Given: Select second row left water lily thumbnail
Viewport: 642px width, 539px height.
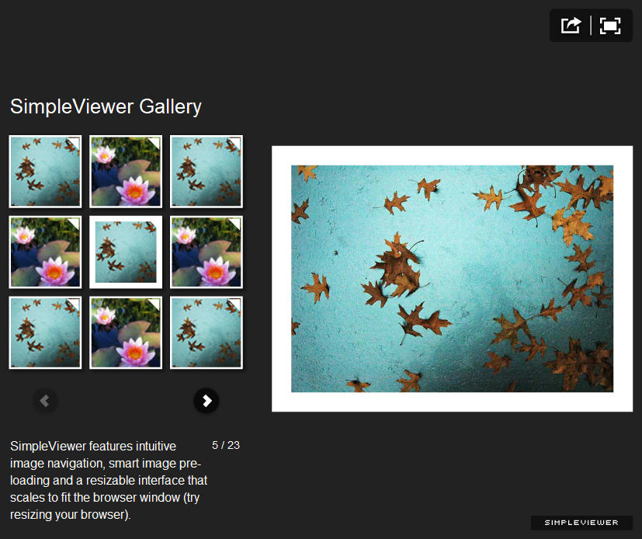Looking at the screenshot, I should click(45, 252).
